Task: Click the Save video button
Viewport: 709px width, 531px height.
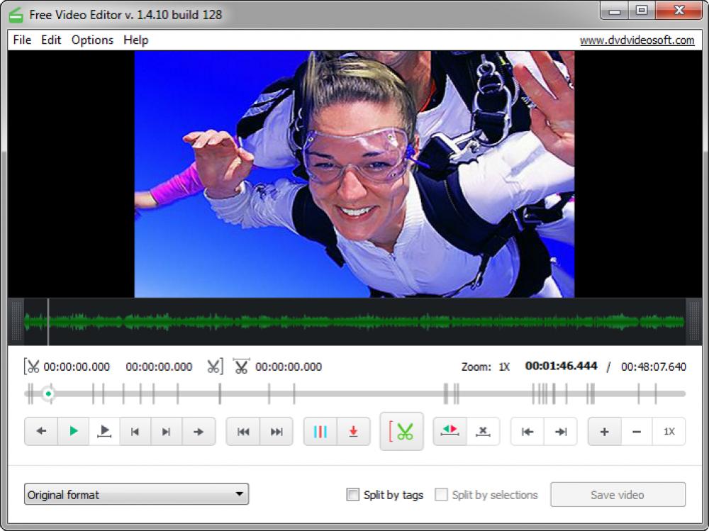Action: (618, 494)
